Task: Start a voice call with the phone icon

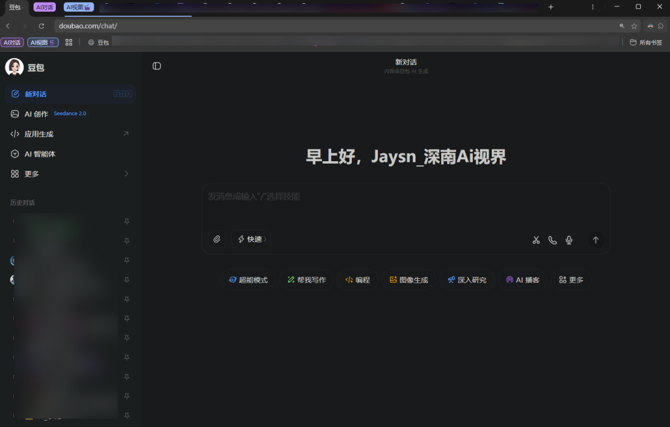Action: pyautogui.click(x=552, y=240)
